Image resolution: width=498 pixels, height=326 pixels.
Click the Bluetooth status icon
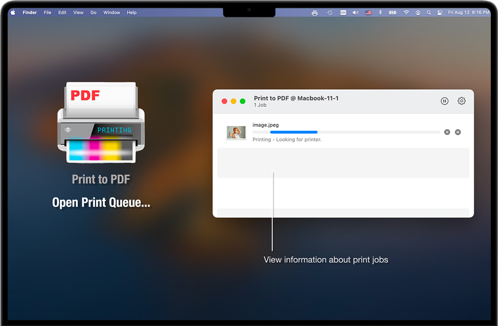pos(380,13)
